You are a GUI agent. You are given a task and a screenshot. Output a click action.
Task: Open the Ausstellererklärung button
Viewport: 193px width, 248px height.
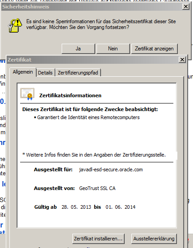click(154, 239)
